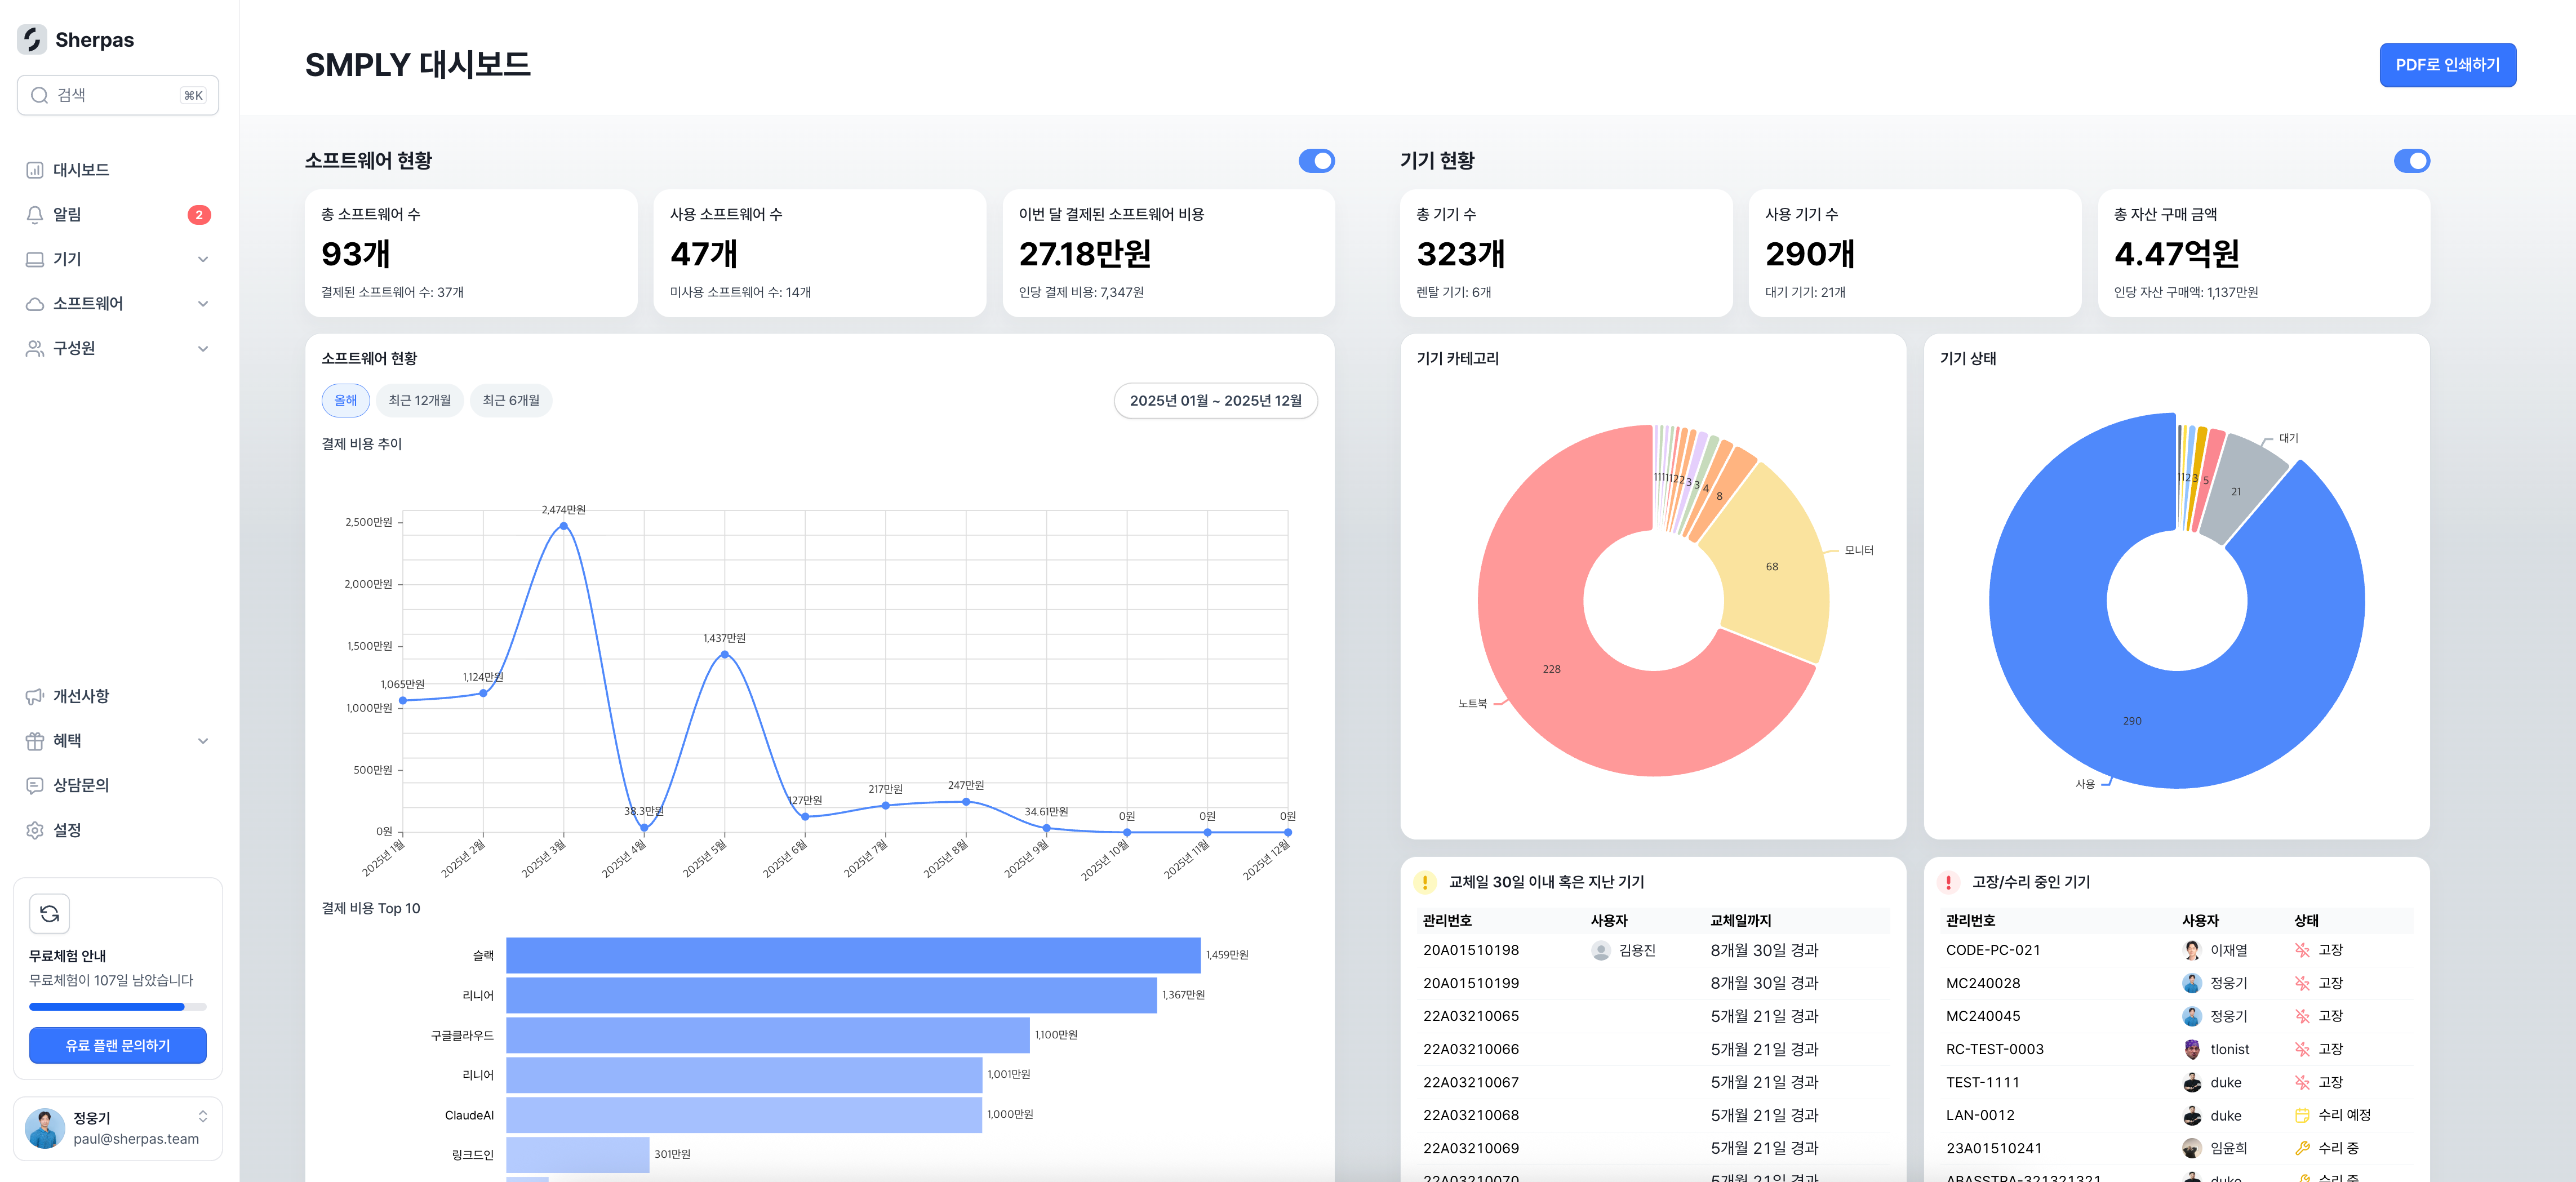Open 설정 gear icon

point(35,830)
